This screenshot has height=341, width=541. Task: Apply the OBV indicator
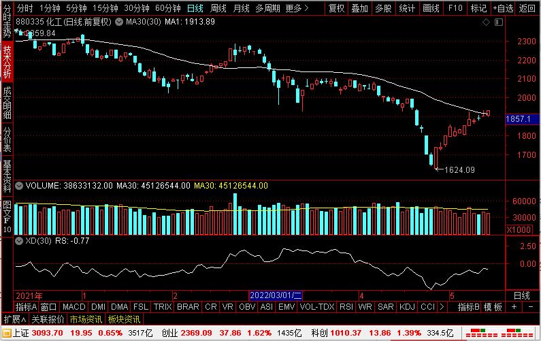tap(247, 306)
